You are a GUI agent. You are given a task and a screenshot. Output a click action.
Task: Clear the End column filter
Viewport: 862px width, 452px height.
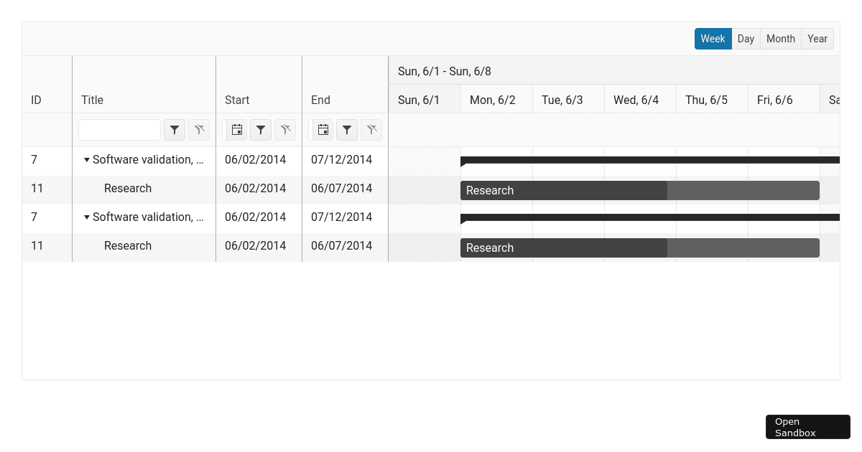click(x=371, y=130)
